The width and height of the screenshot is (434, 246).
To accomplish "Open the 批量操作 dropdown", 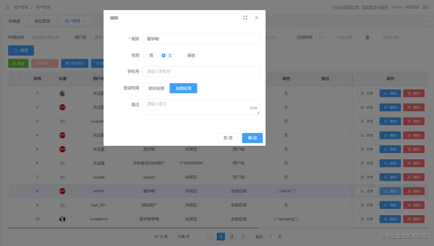I will [45, 63].
